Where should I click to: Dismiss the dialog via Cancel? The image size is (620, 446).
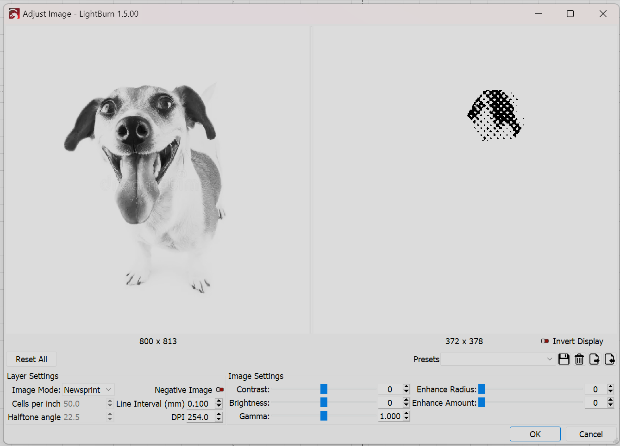click(590, 434)
